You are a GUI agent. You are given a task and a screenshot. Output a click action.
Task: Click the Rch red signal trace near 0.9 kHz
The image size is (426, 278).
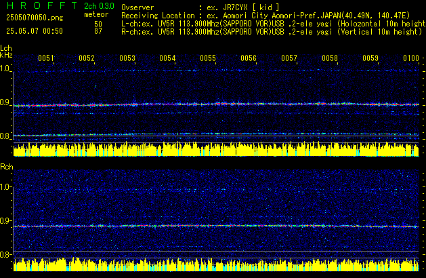pyautogui.click(x=216, y=226)
